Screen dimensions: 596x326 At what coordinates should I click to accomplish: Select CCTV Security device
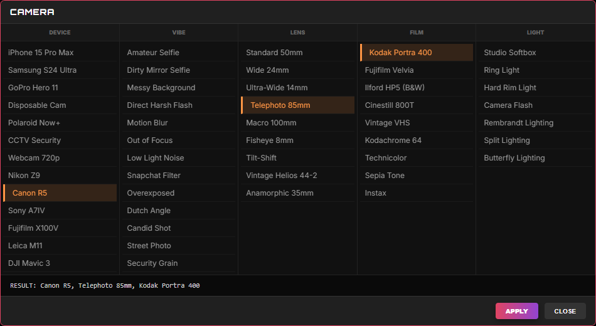pyautogui.click(x=60, y=140)
